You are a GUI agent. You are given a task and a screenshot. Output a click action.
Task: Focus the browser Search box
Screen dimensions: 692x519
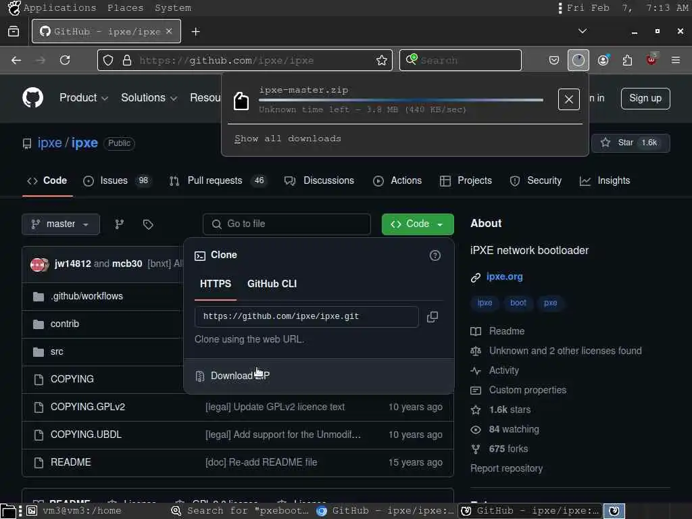click(460, 60)
